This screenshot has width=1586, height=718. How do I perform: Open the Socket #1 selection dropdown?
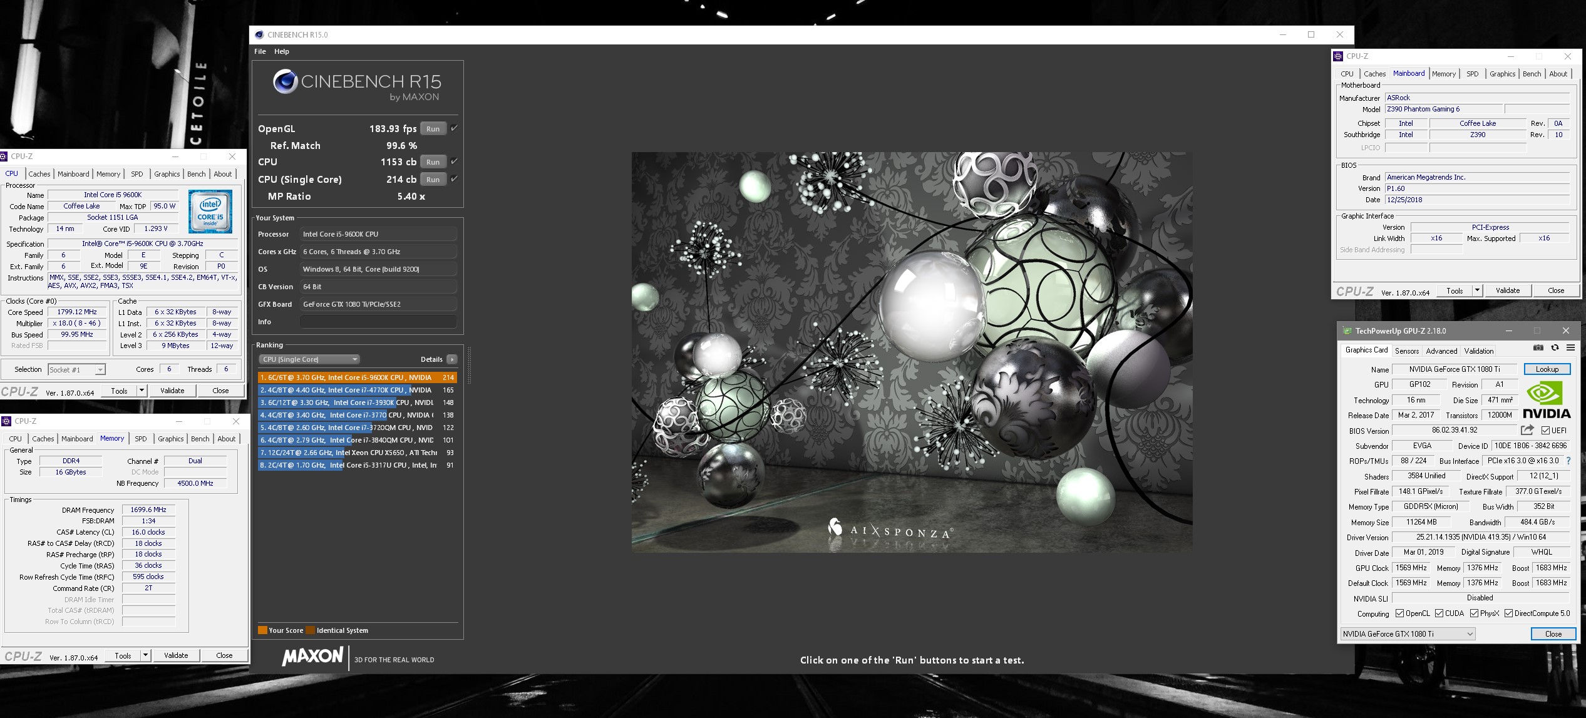[77, 370]
